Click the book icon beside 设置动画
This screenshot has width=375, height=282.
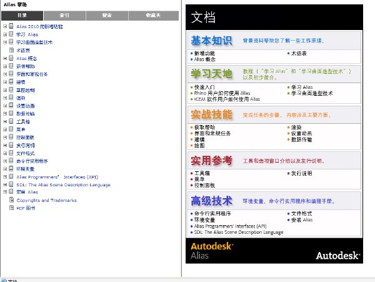[11, 106]
